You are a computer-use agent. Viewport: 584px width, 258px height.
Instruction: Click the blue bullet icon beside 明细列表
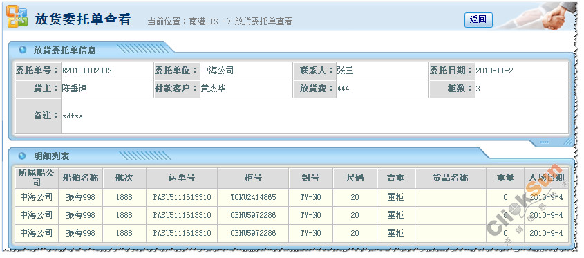(x=22, y=156)
